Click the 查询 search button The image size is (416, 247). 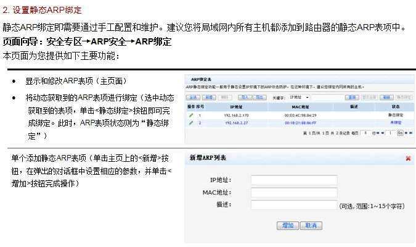point(352,98)
